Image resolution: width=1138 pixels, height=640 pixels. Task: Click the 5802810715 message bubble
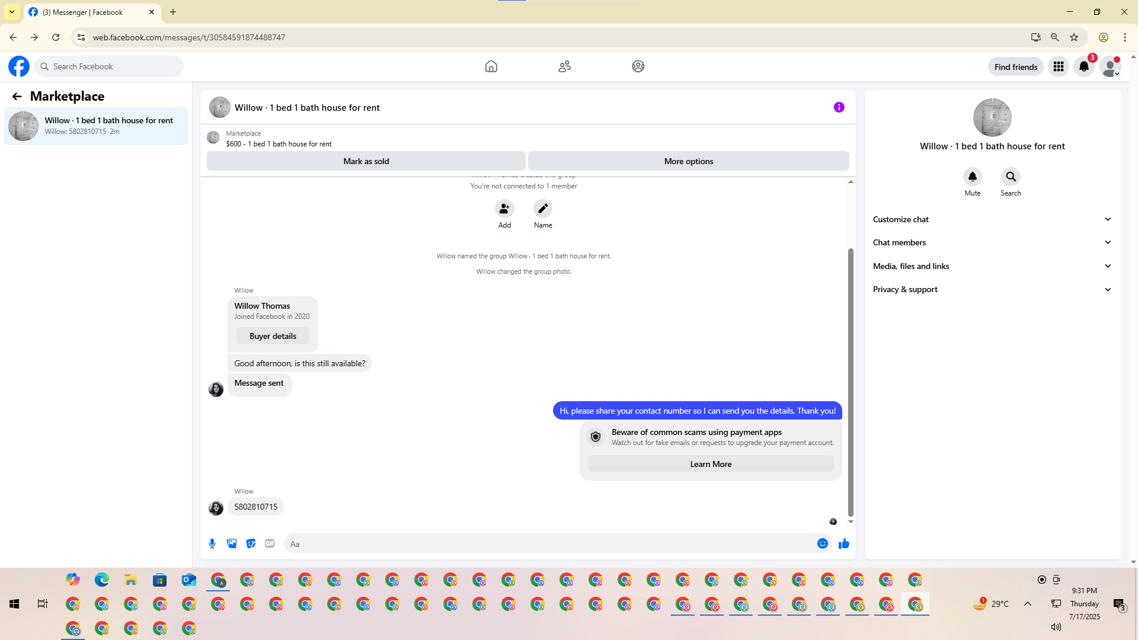pos(255,507)
